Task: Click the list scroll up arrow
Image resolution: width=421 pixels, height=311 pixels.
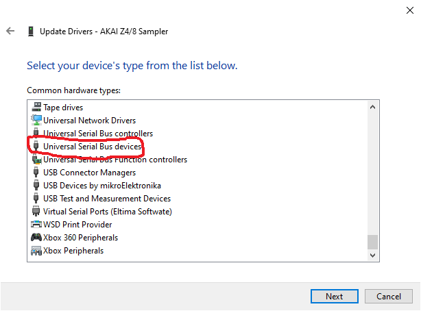Action: point(372,107)
